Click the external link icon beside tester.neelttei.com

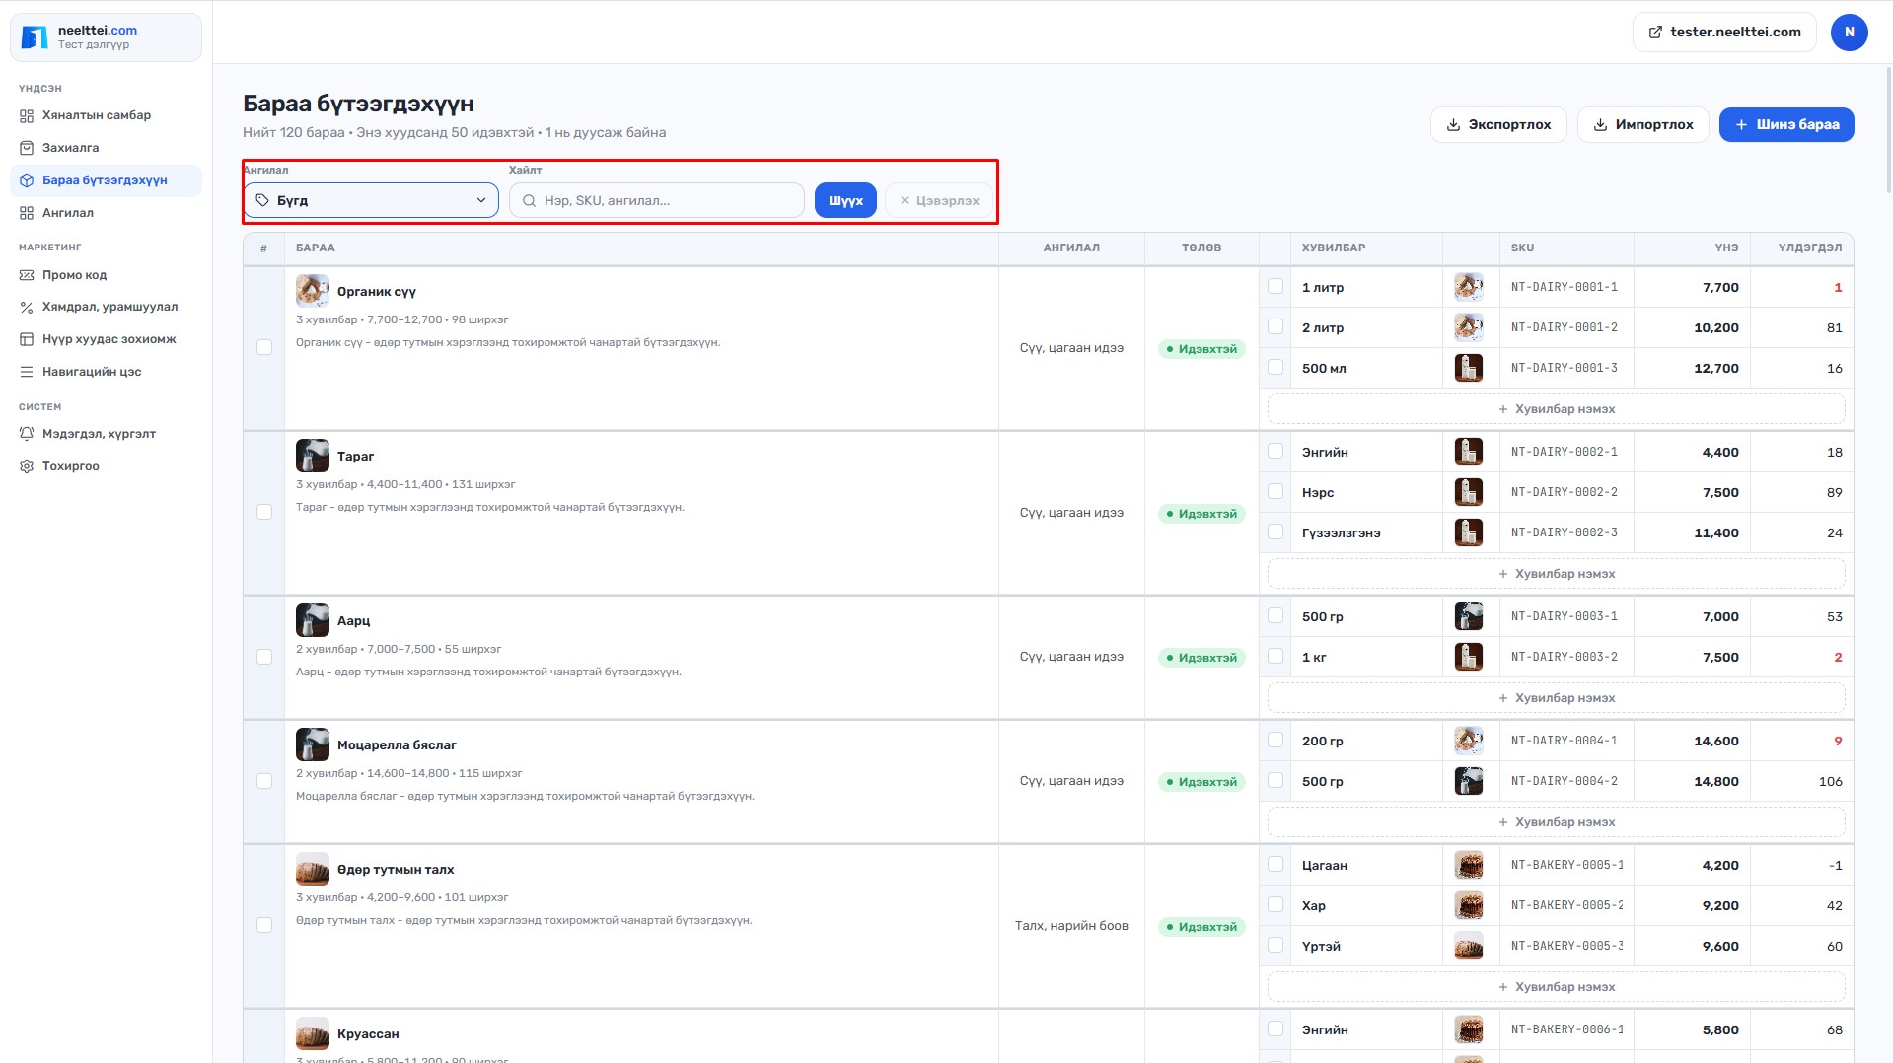[x=1655, y=33]
